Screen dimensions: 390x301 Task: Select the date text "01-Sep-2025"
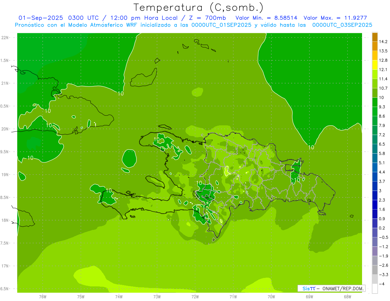coord(41,18)
